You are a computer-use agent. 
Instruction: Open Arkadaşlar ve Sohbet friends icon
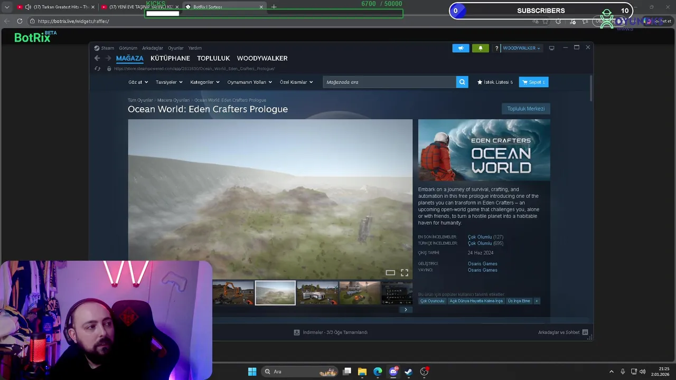point(585,332)
